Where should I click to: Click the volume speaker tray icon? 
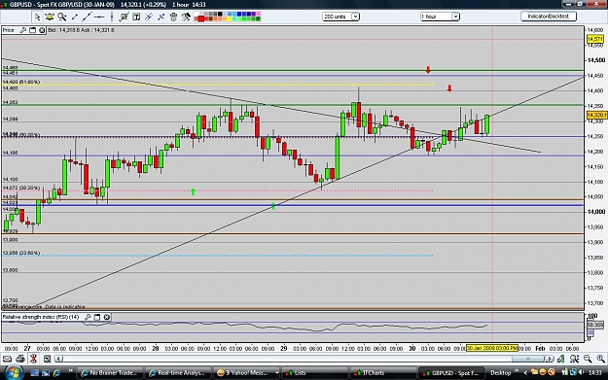(581, 372)
